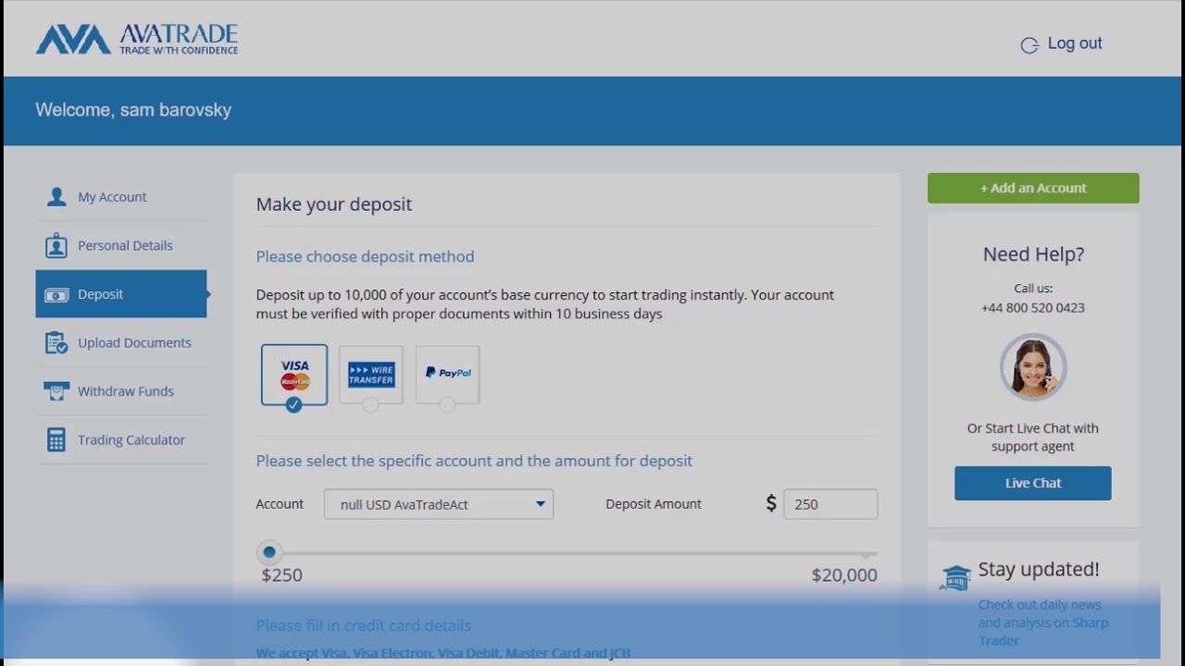1185x666 pixels.
Task: Choose the Wire Transfer payment card
Action: point(371,375)
